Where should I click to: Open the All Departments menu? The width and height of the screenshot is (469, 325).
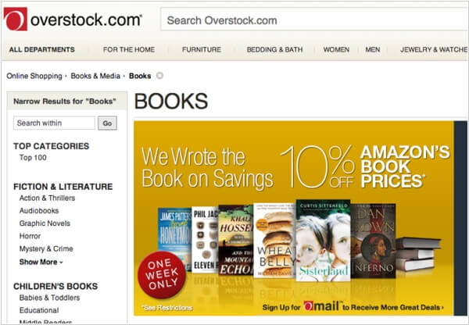42,50
